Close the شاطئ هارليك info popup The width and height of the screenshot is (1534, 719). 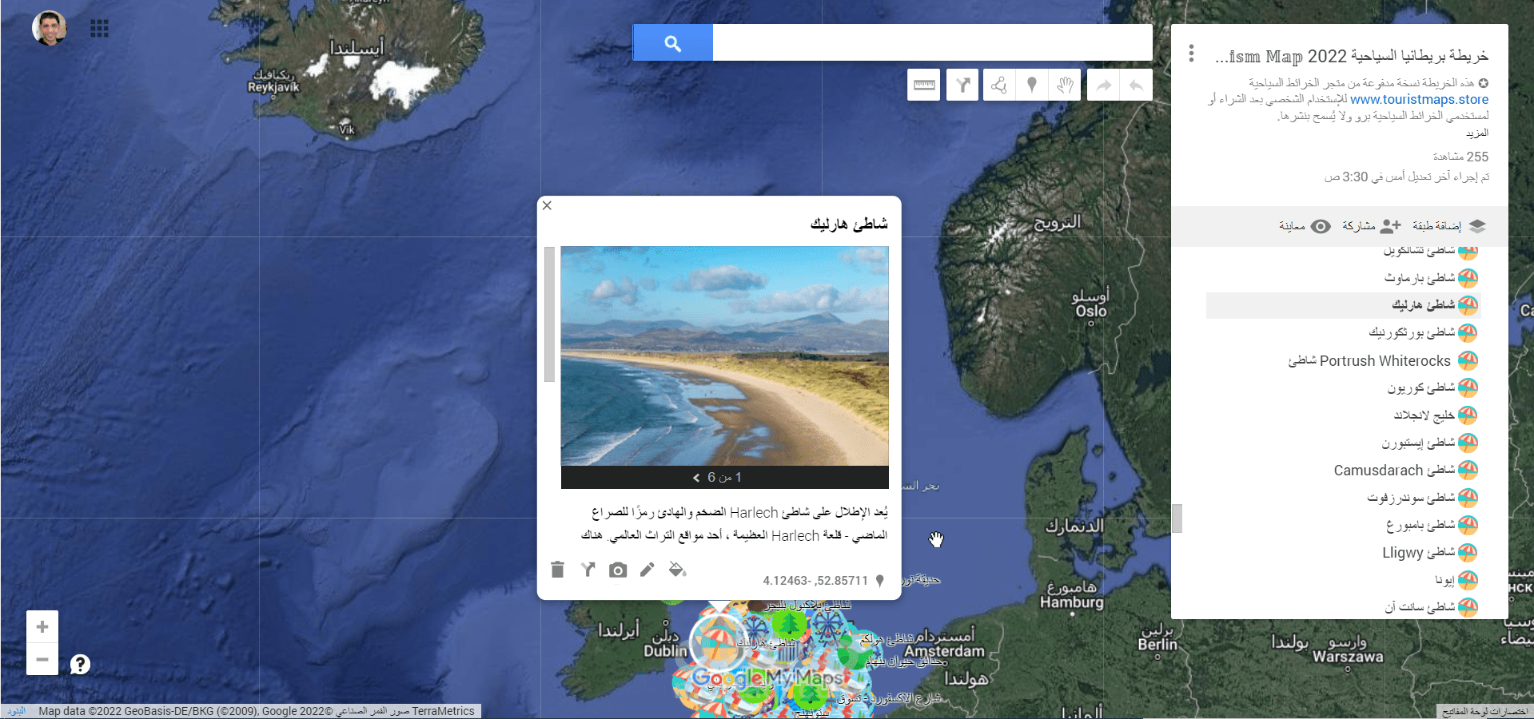547,205
